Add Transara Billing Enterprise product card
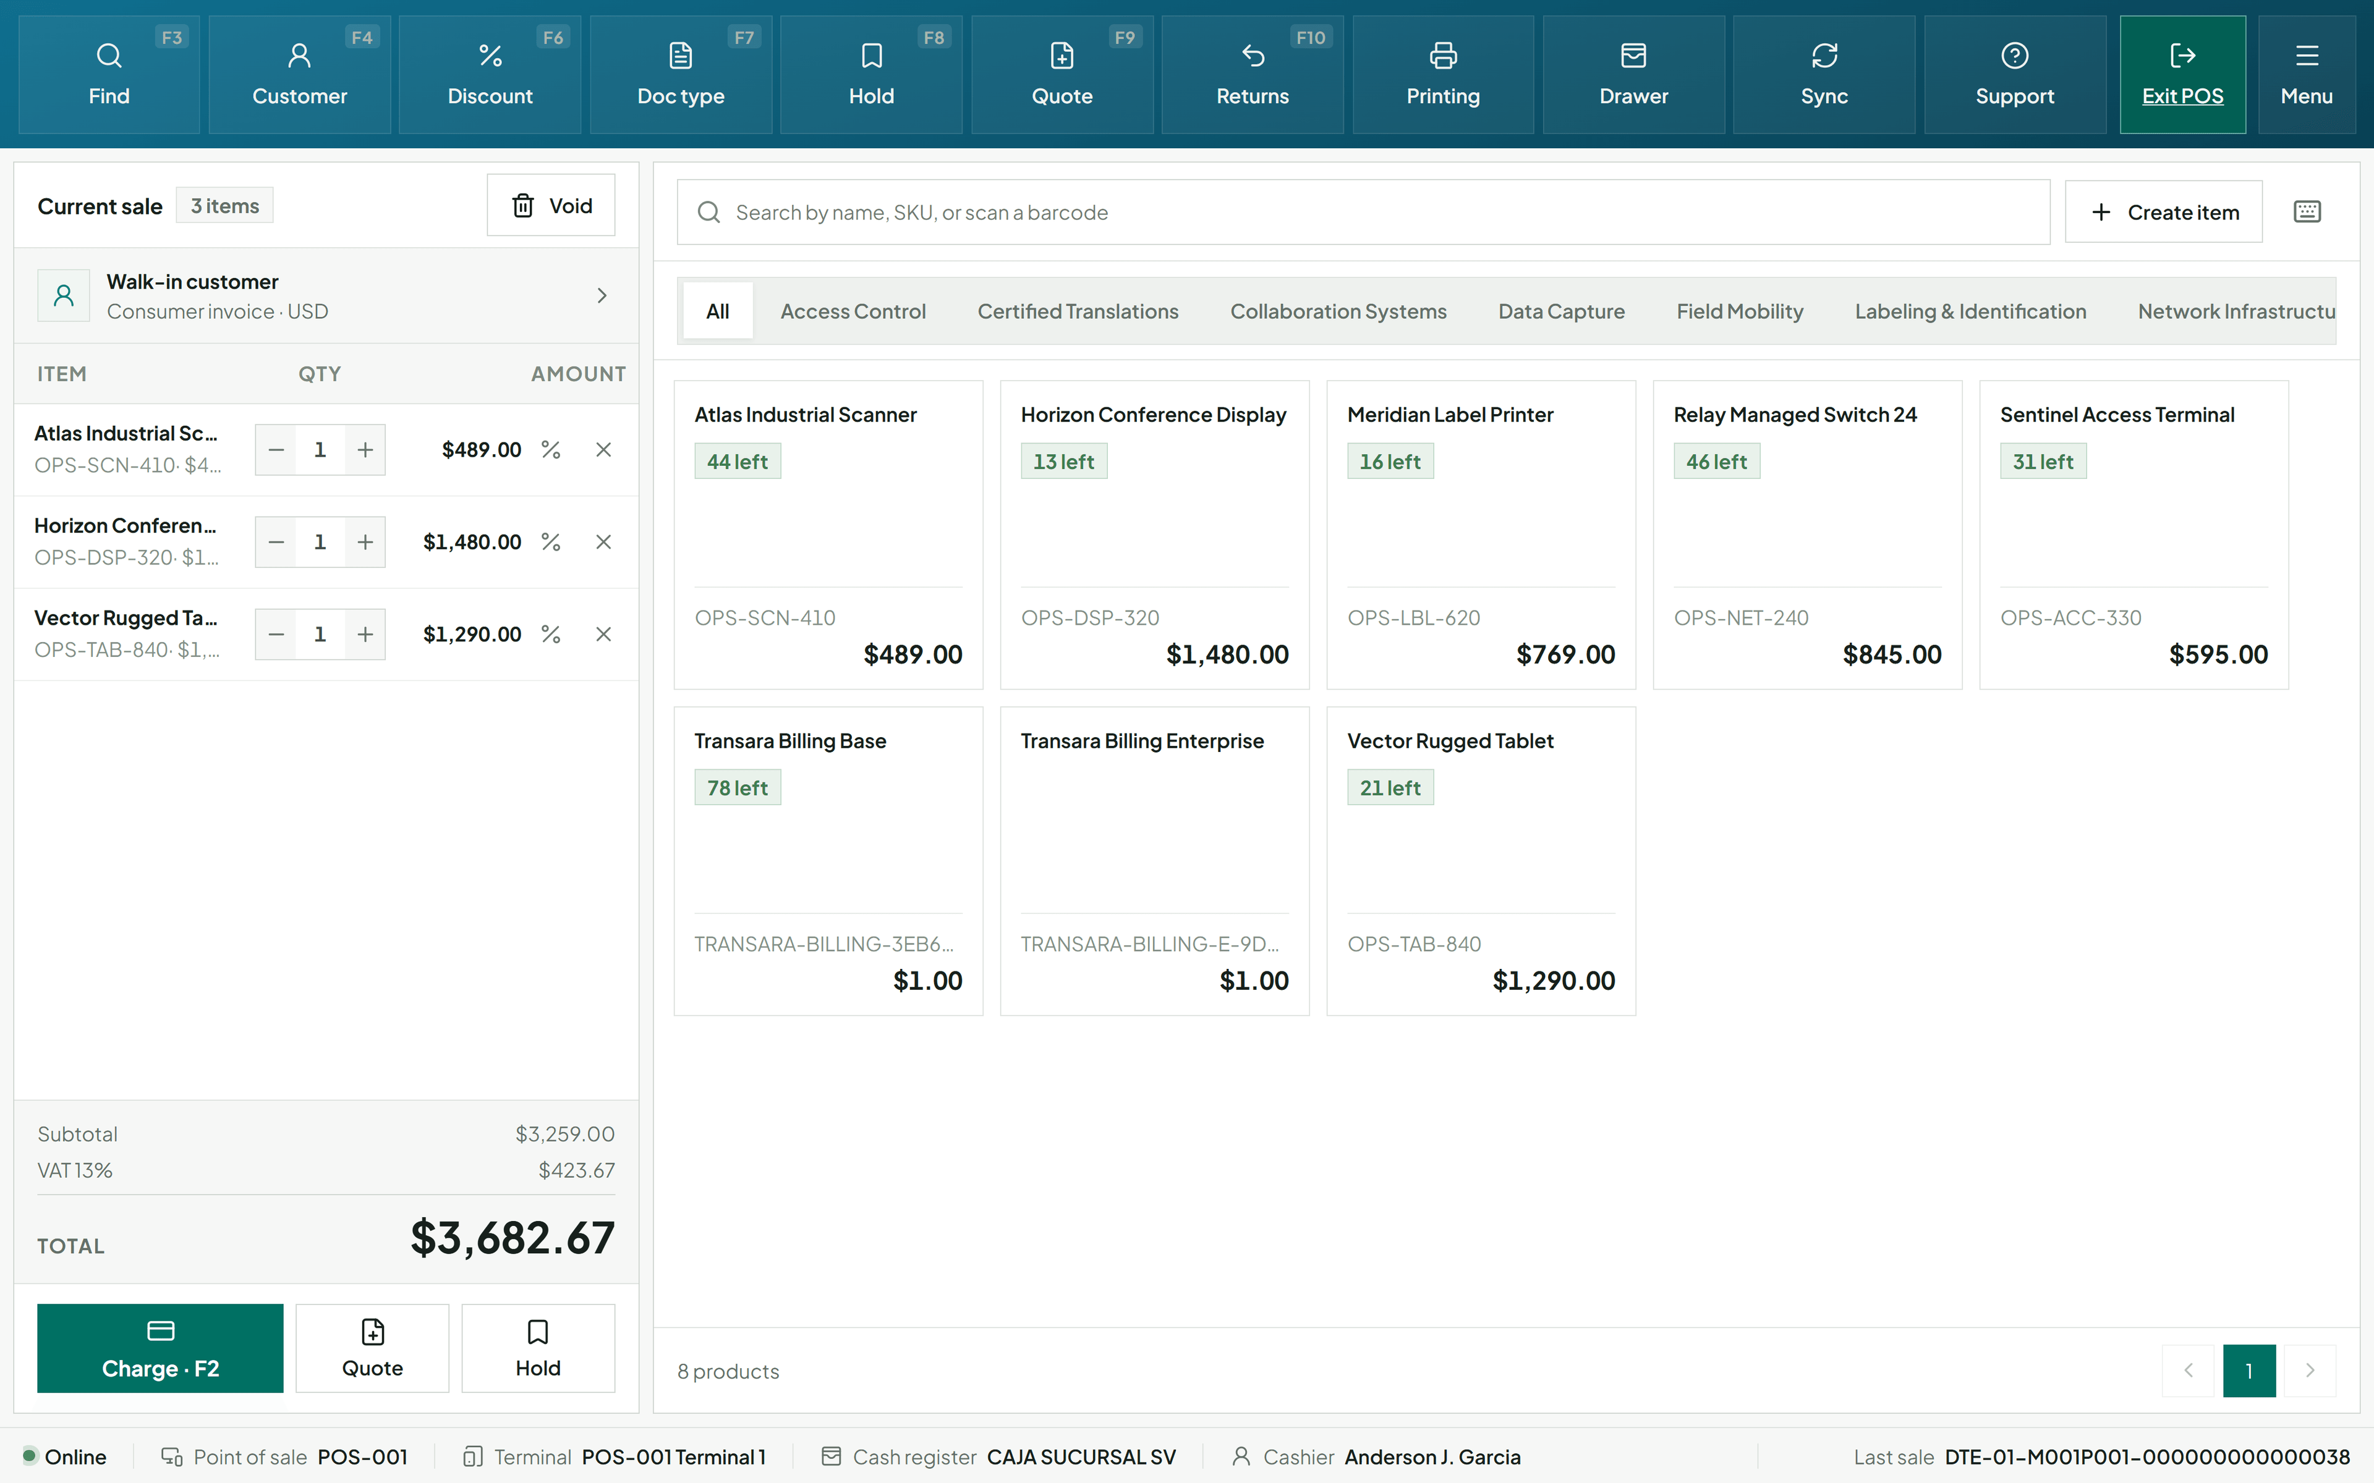The width and height of the screenshot is (2374, 1483). point(1155,861)
